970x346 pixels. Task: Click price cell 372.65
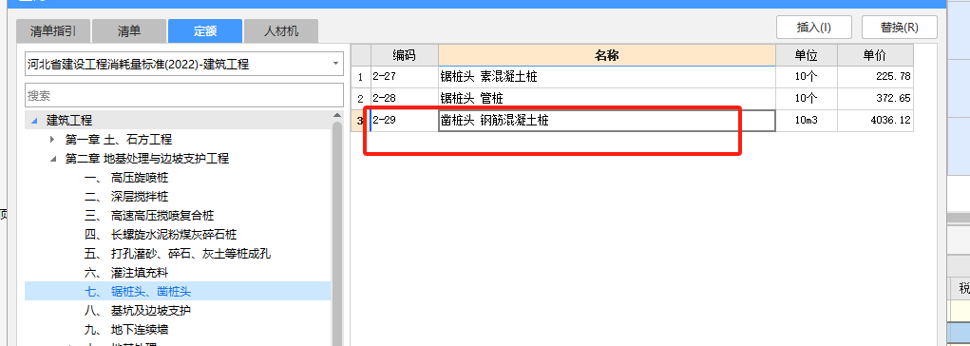click(x=875, y=99)
